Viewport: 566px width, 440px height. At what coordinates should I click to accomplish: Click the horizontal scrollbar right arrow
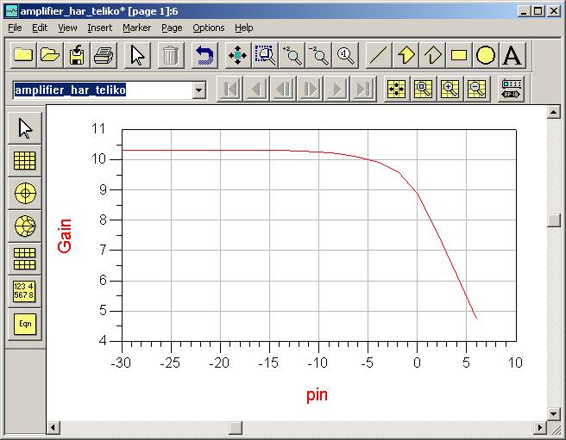click(539, 427)
